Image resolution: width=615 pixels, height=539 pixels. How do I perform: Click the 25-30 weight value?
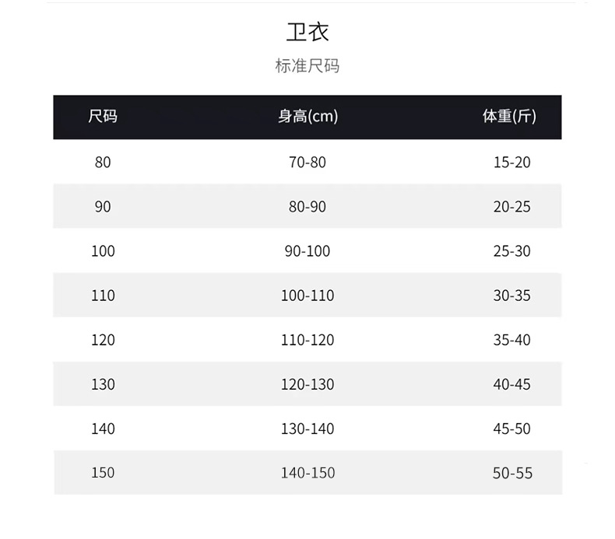(511, 250)
